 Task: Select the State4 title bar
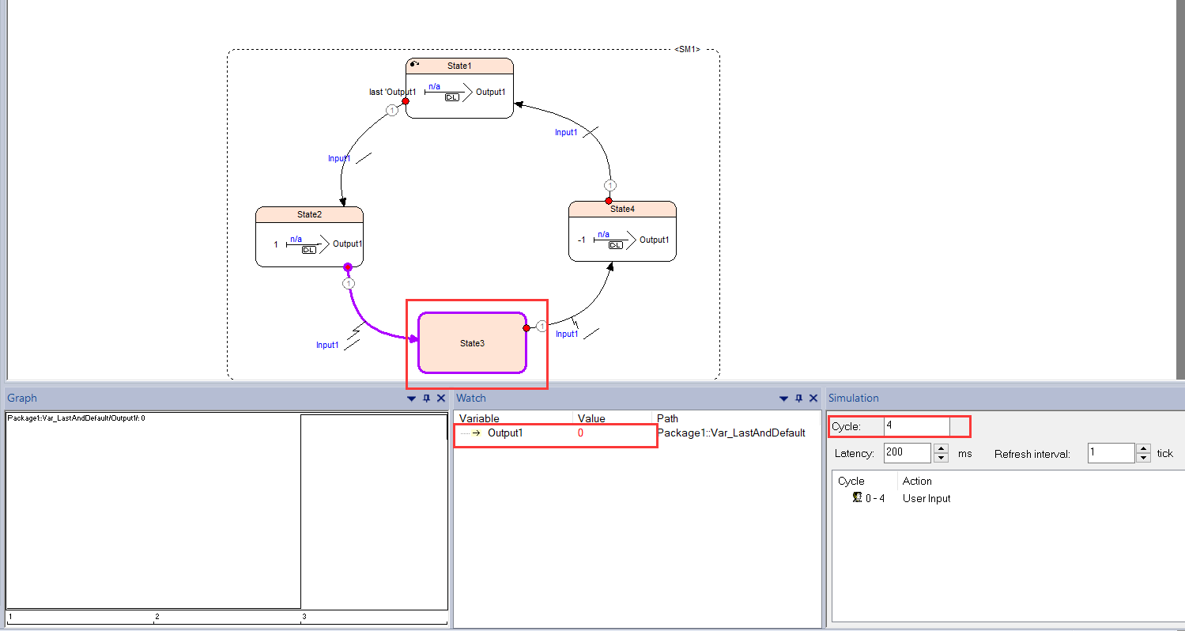(622, 209)
